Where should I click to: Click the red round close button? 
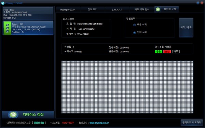click(x=202, y=3)
